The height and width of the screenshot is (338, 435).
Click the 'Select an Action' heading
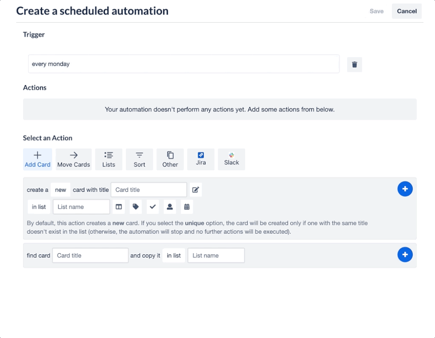[x=48, y=138]
